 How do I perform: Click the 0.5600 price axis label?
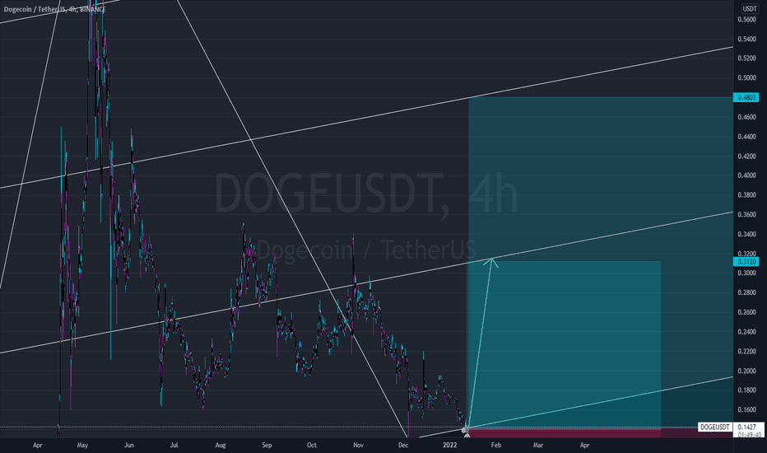[x=746, y=20]
